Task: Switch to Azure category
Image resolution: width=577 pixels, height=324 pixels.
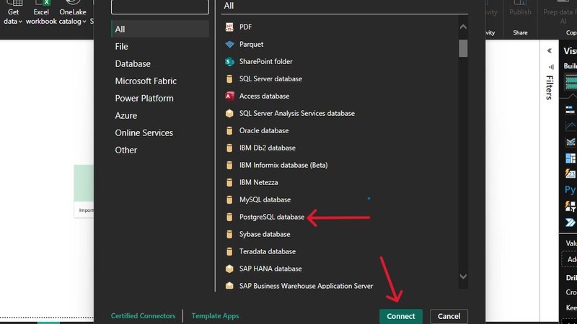Action: point(125,115)
